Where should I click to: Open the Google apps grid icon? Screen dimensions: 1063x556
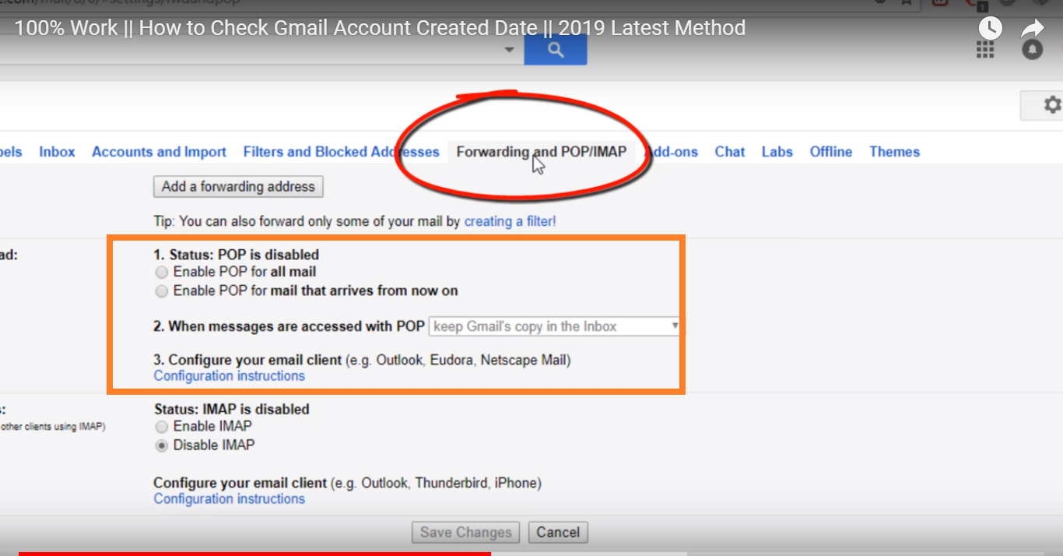(985, 50)
